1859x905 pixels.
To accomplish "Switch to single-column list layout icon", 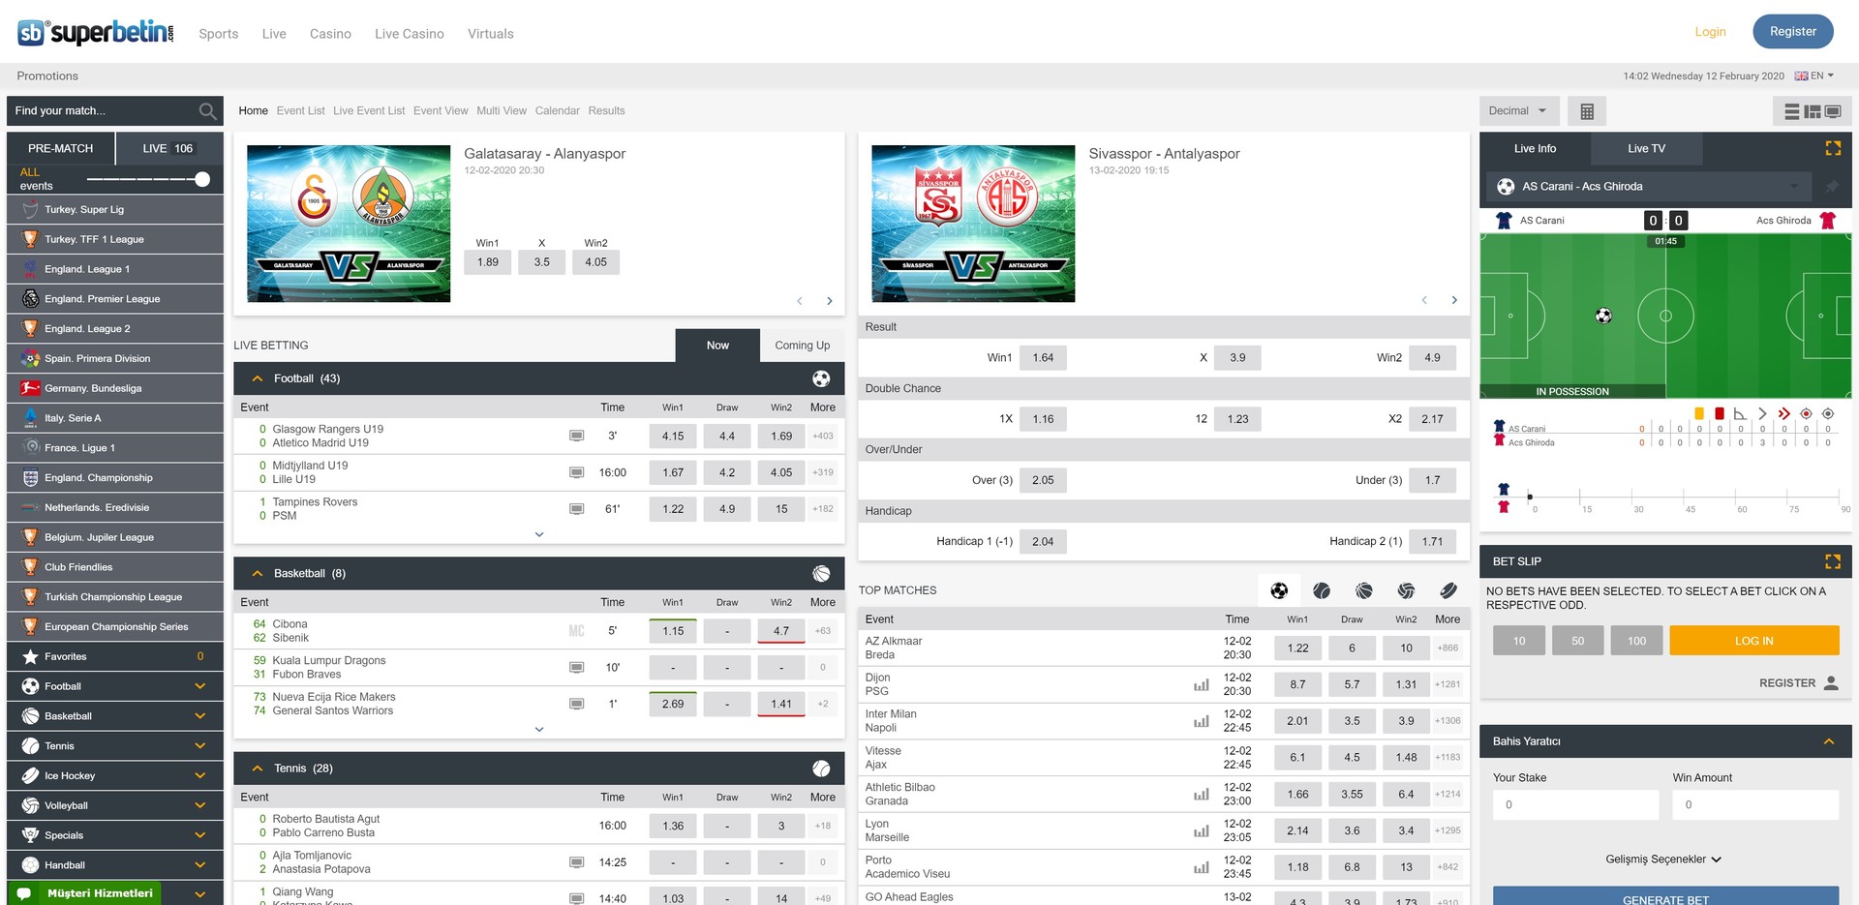I will pos(1791,112).
